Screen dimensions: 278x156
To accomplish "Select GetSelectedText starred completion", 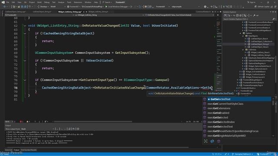I will coord(237,99).
